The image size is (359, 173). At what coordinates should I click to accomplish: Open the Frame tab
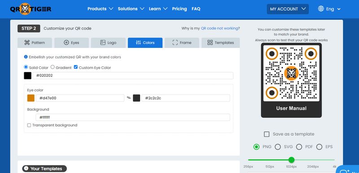182,43
